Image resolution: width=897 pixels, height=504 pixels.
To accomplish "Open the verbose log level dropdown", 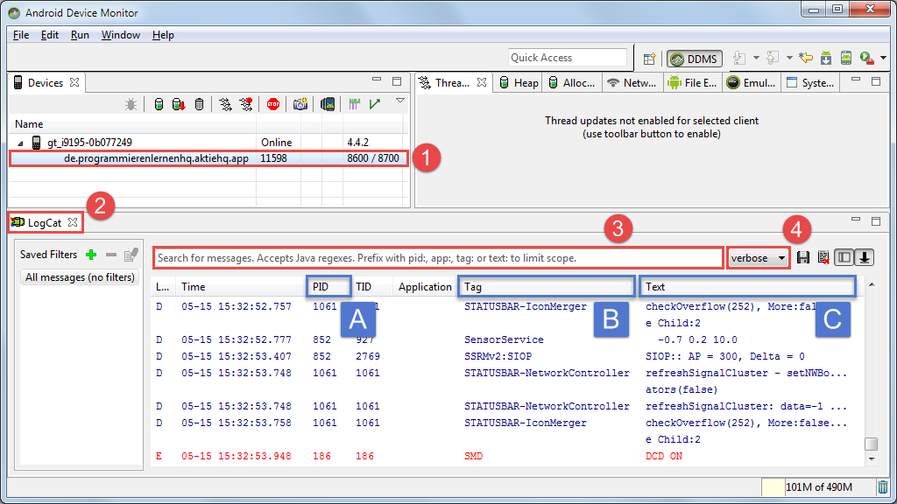I will (758, 258).
